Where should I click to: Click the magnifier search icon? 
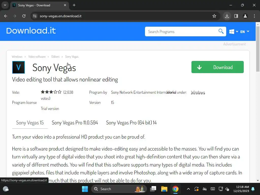[x=221, y=31]
